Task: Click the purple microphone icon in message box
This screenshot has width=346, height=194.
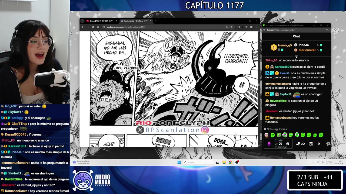Action: tap(269, 144)
